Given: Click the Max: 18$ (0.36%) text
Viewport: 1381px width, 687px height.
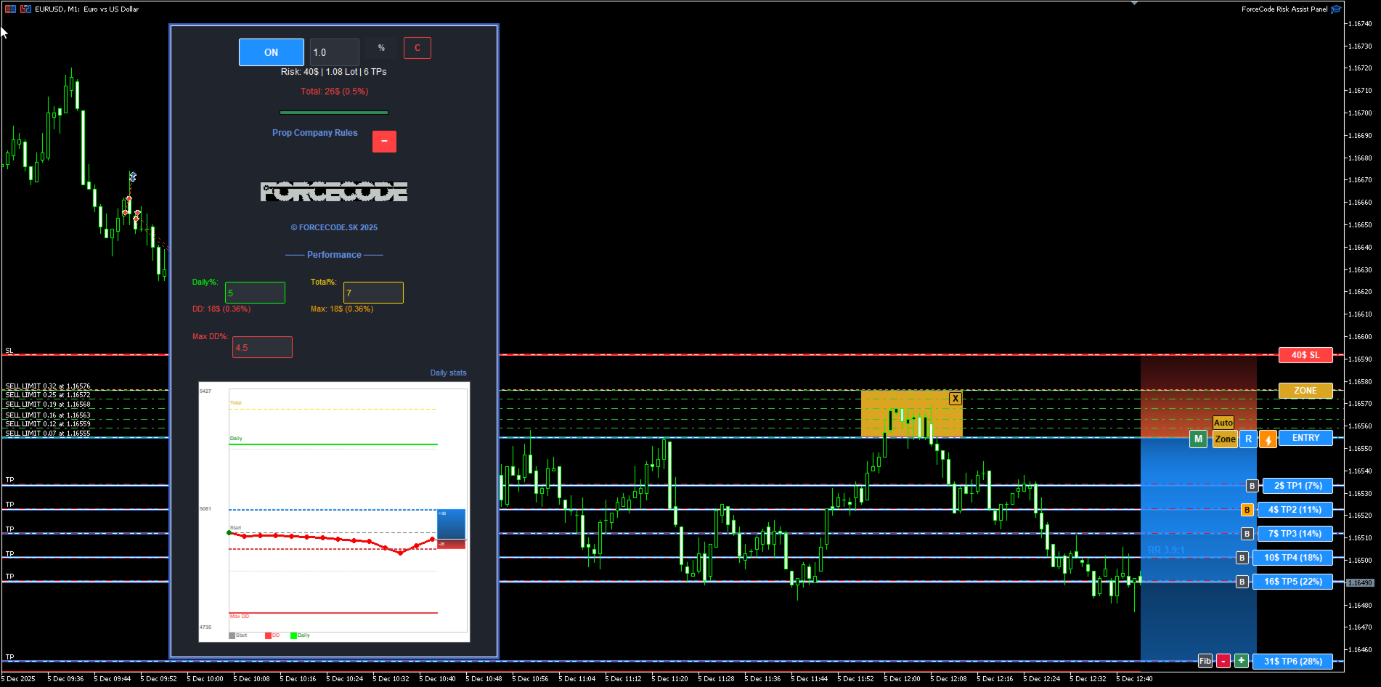Looking at the screenshot, I should coord(342,309).
